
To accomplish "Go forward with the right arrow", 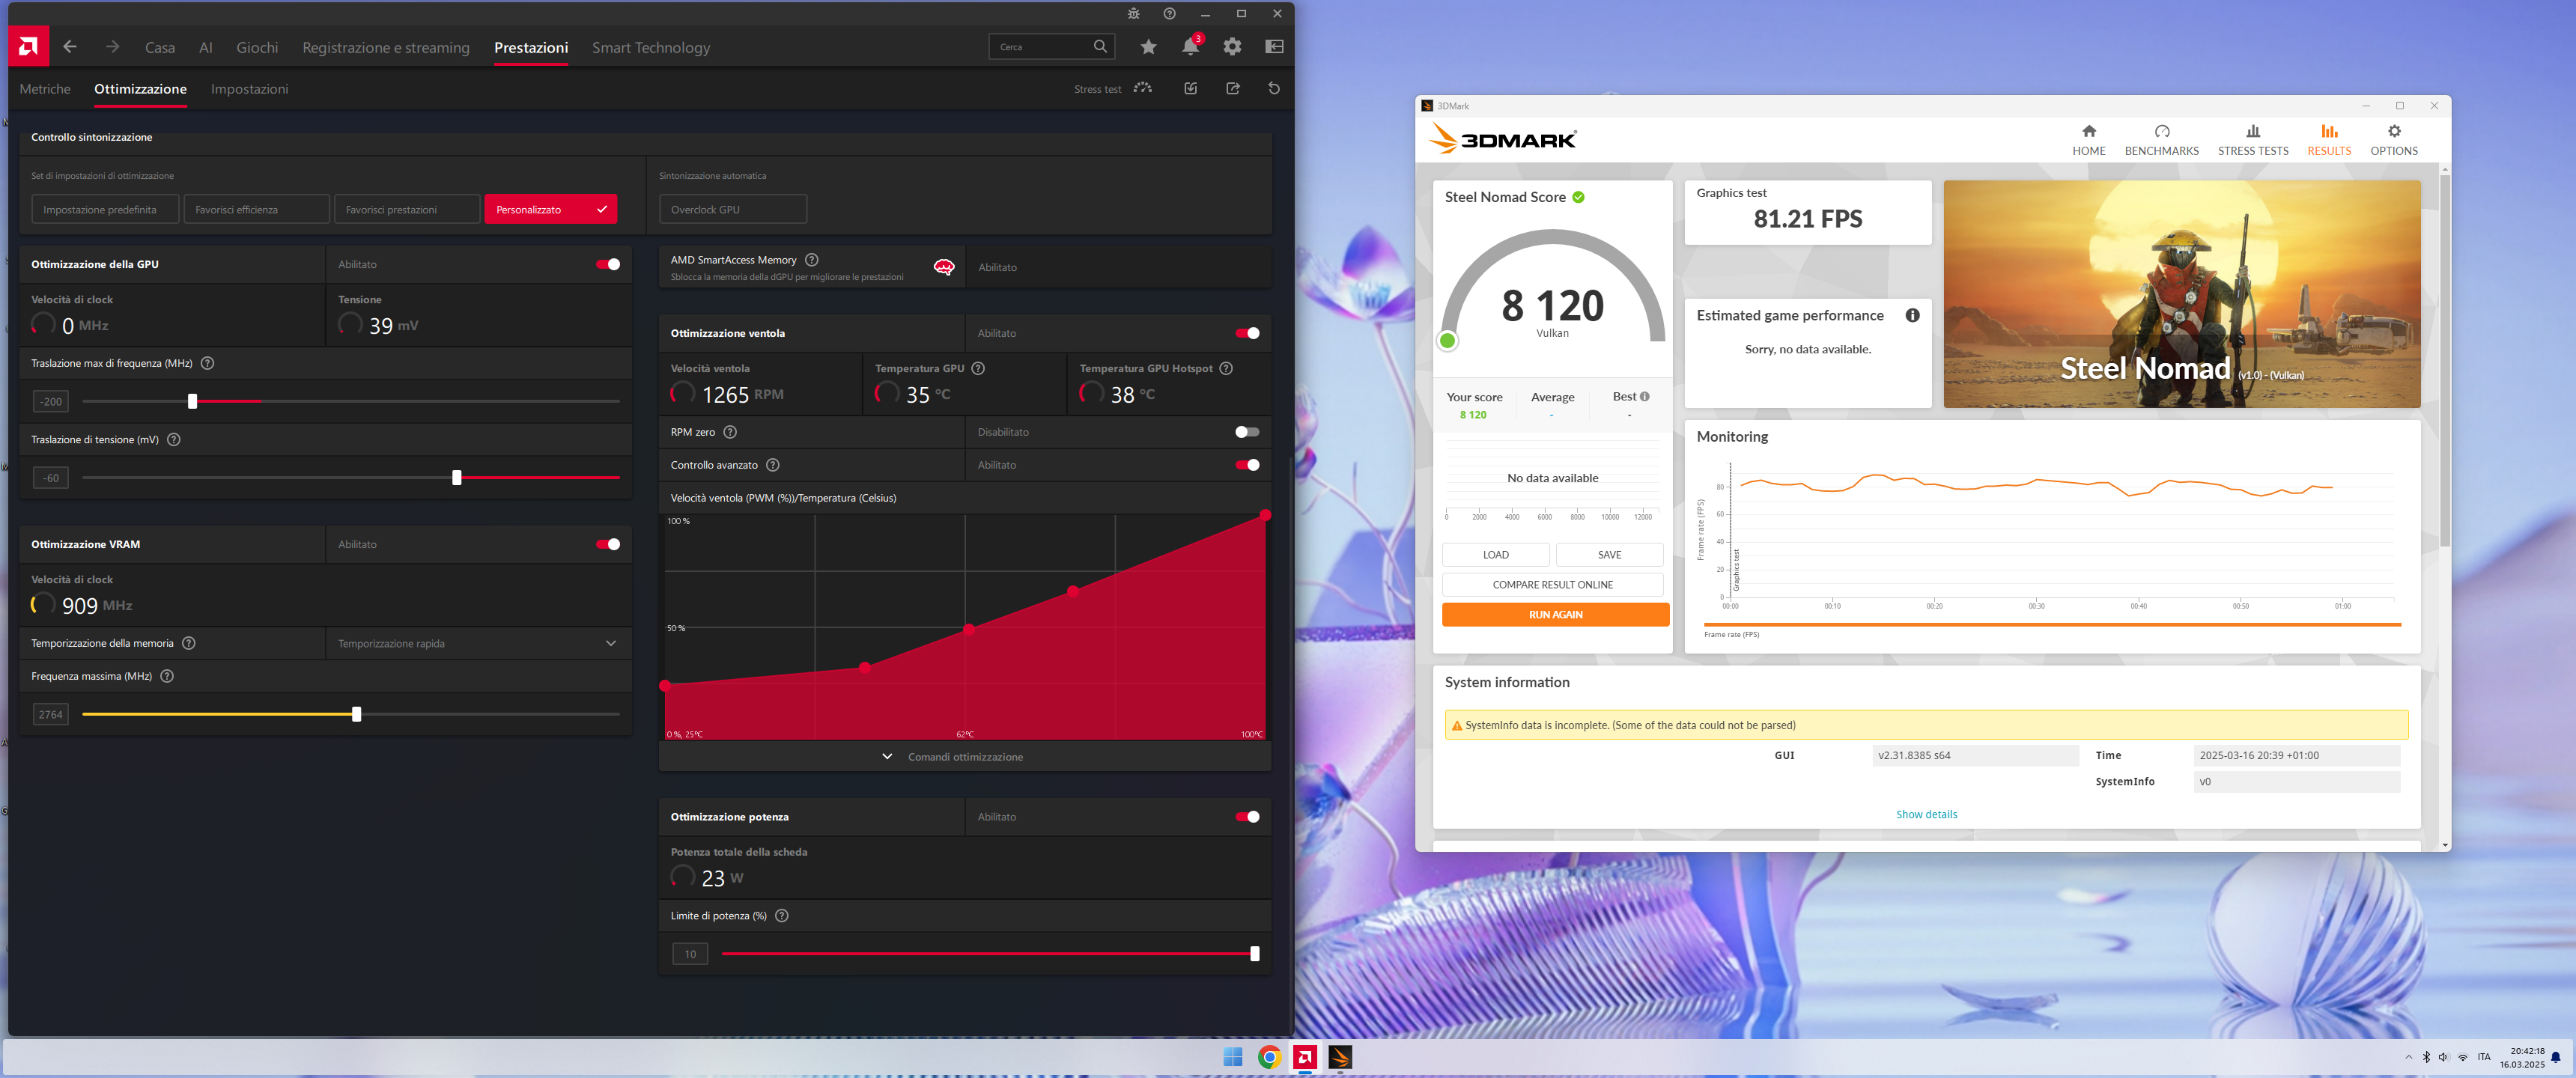I will 112,46.
